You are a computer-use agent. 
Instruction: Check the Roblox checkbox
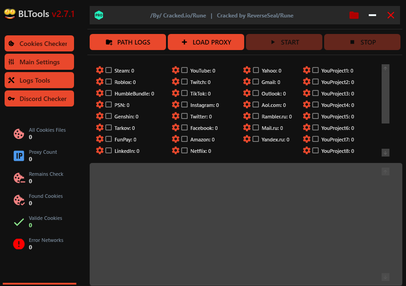point(109,82)
